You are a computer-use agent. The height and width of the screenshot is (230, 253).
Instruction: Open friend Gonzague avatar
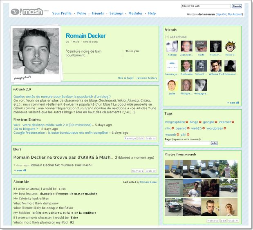[x=201, y=85]
